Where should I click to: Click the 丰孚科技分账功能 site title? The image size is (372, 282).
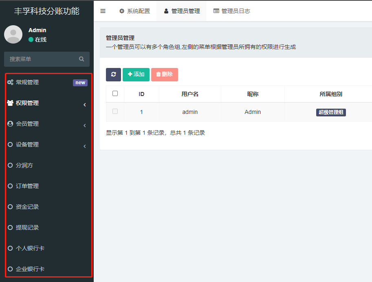tap(47, 11)
